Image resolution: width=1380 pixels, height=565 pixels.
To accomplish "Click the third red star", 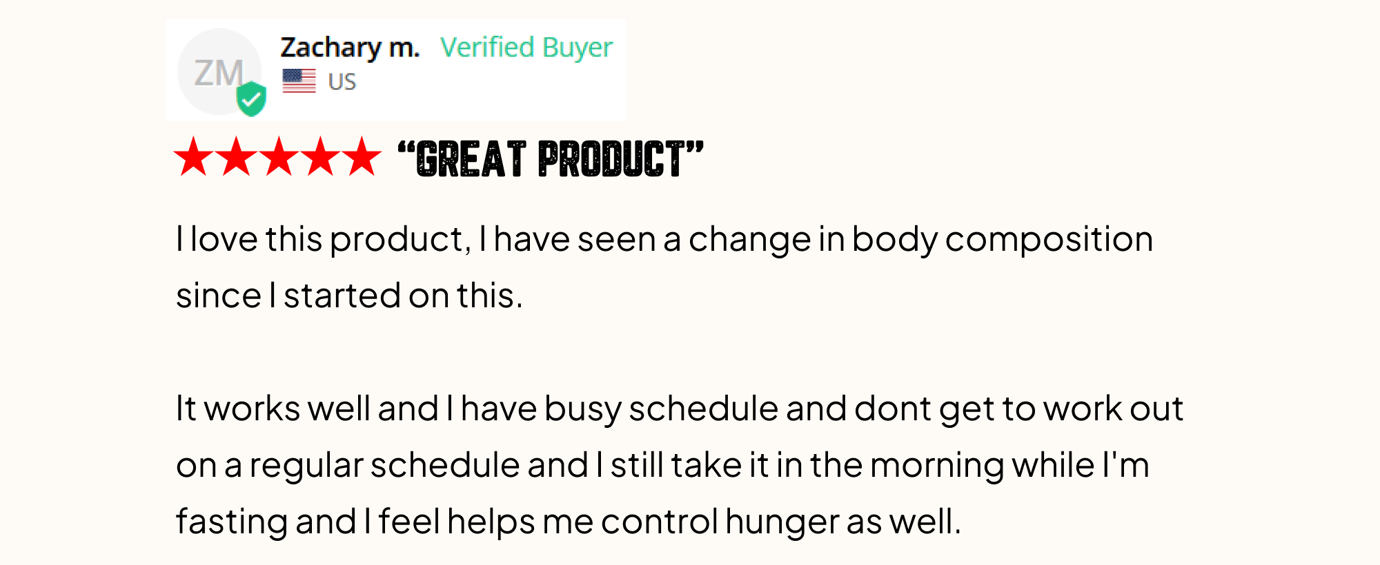I will pyautogui.click(x=278, y=156).
